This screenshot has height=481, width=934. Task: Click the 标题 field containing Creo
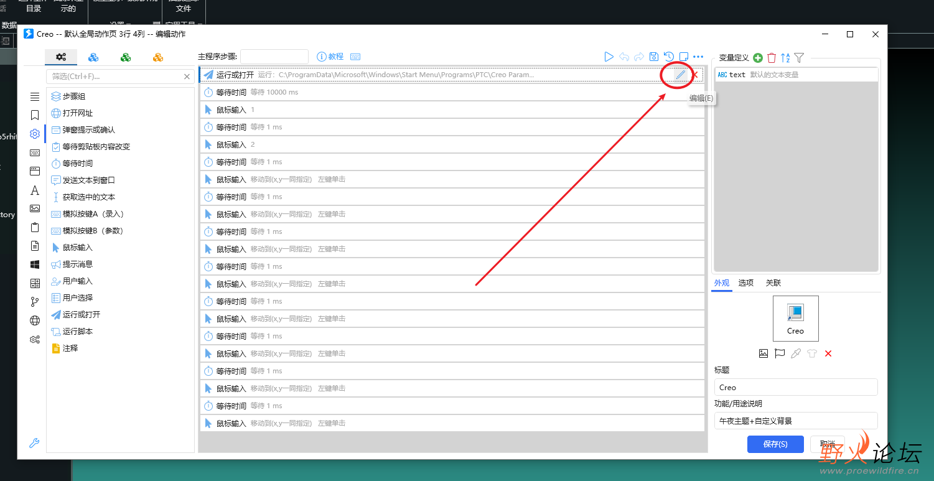796,387
